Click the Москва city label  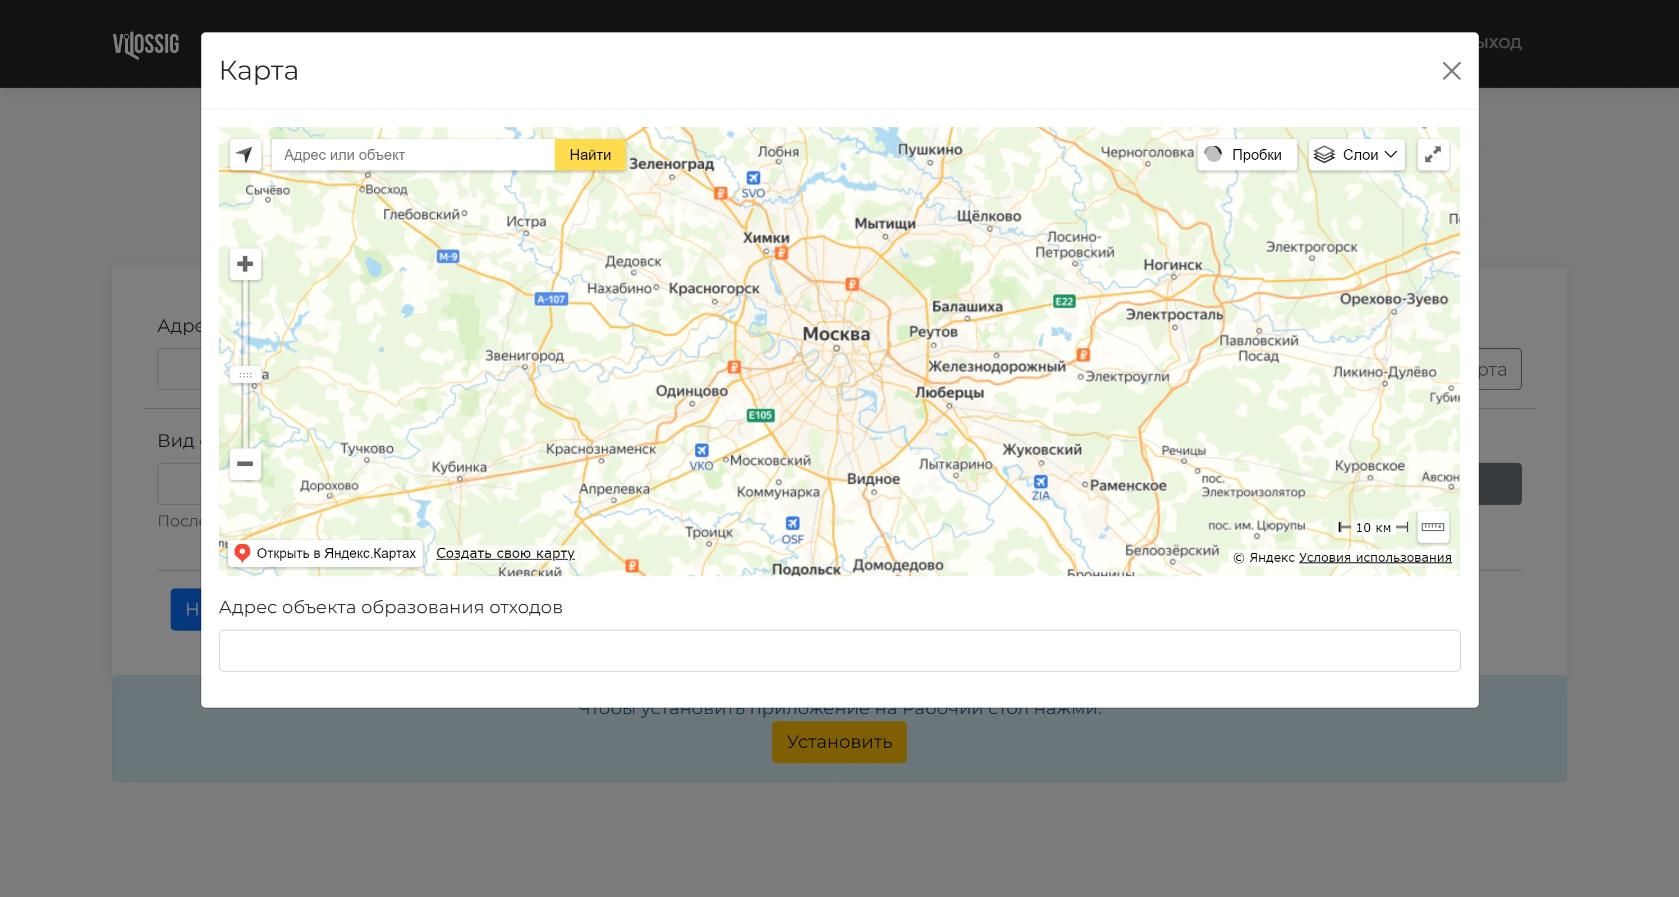(836, 334)
